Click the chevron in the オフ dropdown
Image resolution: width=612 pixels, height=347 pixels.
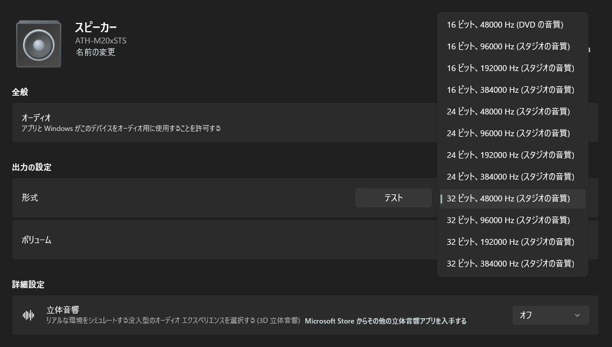pyautogui.click(x=577, y=315)
